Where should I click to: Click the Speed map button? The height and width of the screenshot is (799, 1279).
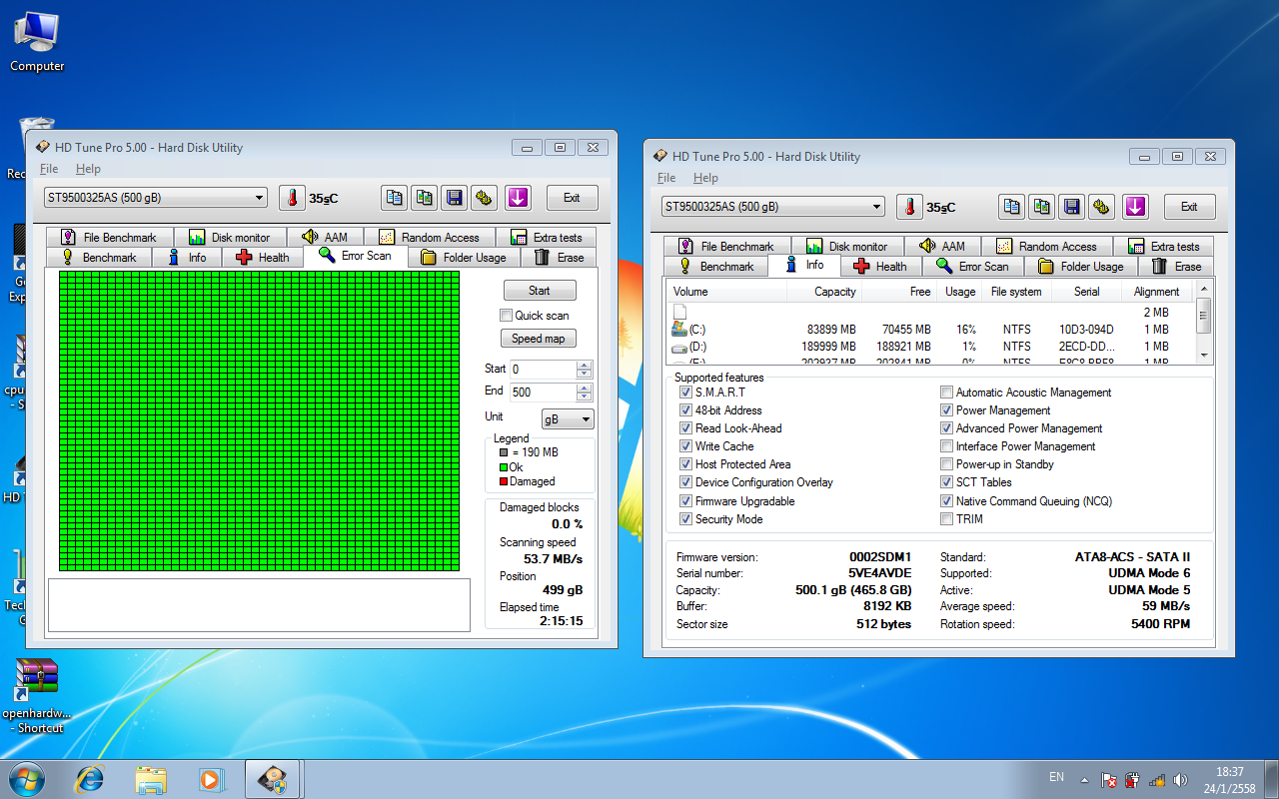(x=539, y=339)
